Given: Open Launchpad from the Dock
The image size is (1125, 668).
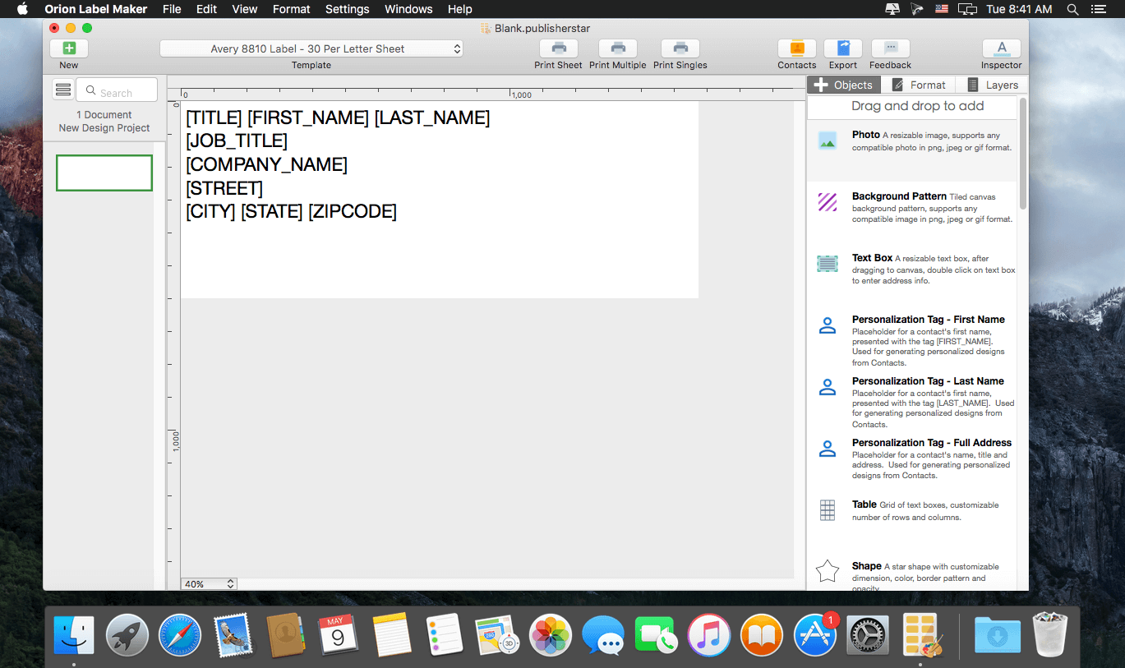Looking at the screenshot, I should [127, 635].
